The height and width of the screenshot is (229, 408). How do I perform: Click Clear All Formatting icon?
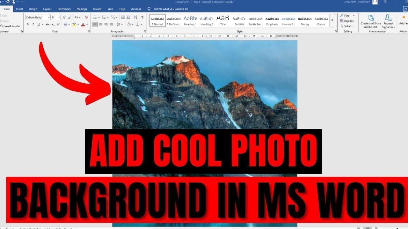[x=86, y=17]
